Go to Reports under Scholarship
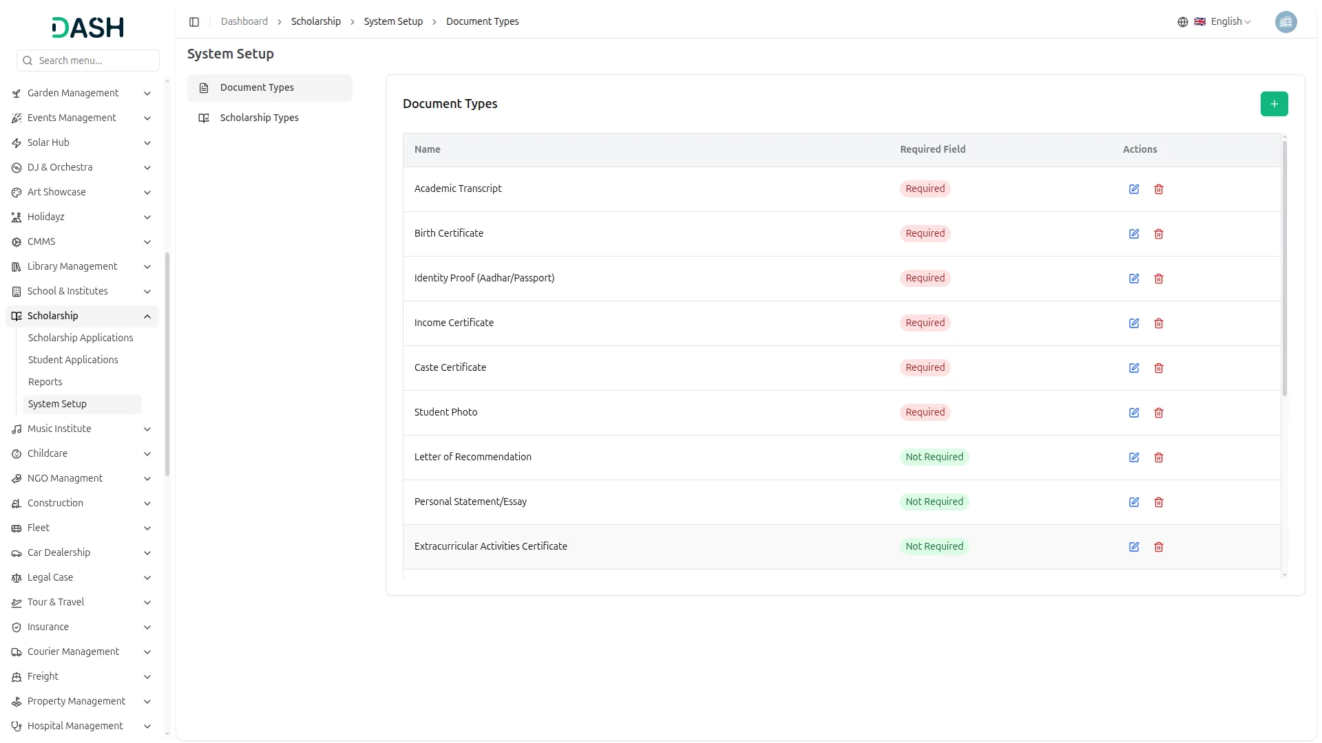 point(45,382)
